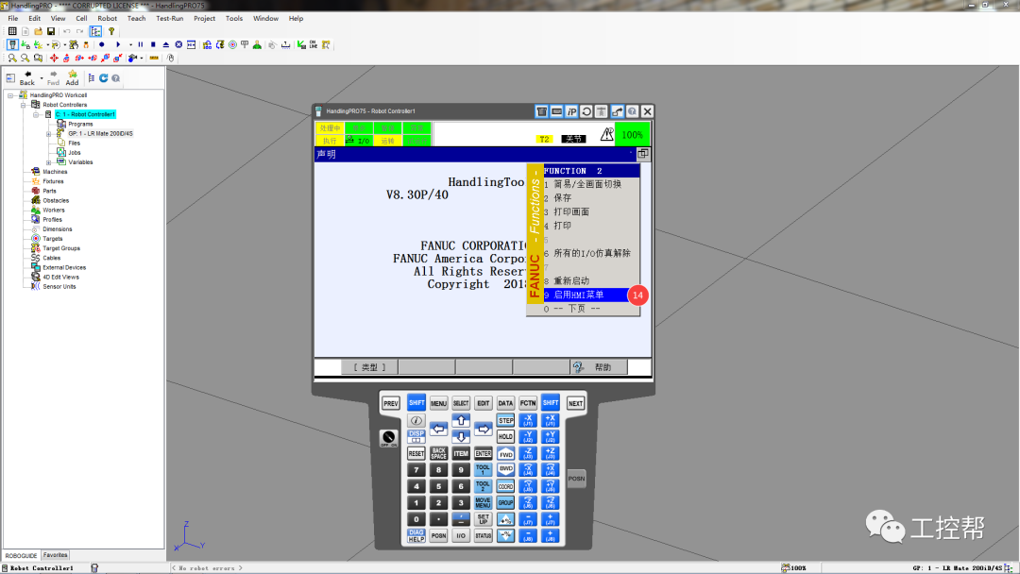Click the mouse commands icon

coord(170,58)
